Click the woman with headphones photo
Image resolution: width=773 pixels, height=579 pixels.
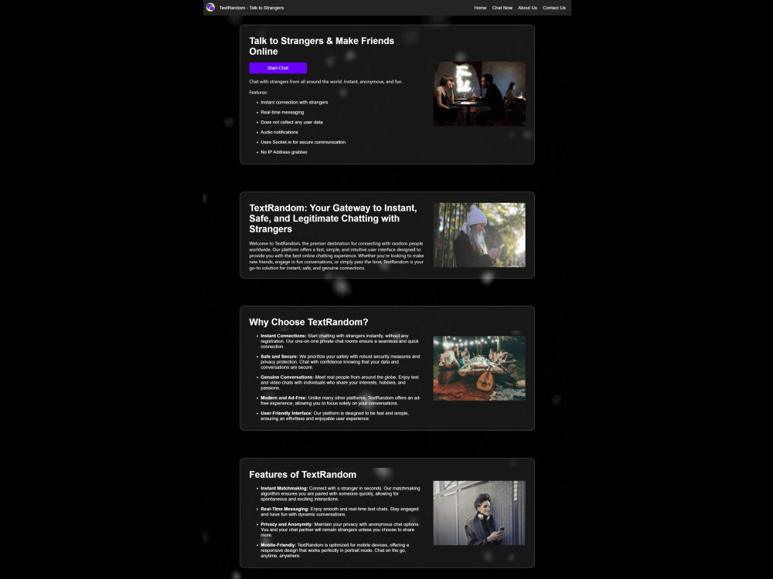[479, 513]
